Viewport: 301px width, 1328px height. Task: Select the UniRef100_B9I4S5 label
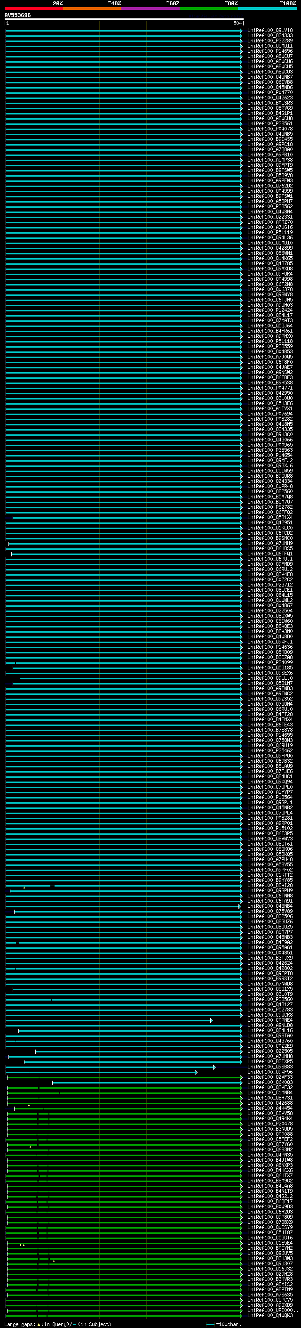coord(269,139)
